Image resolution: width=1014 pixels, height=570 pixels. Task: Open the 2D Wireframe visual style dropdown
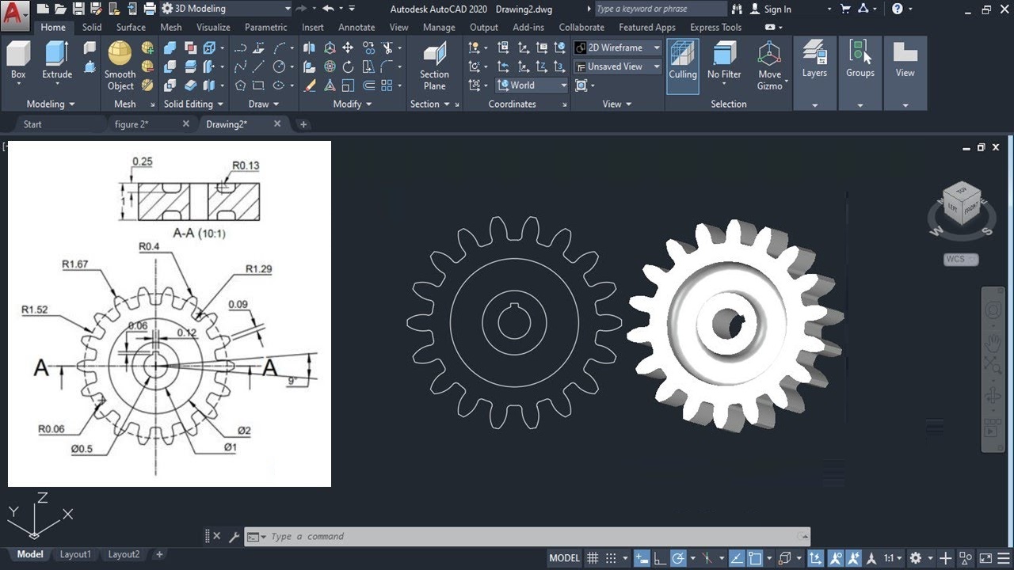pos(618,47)
